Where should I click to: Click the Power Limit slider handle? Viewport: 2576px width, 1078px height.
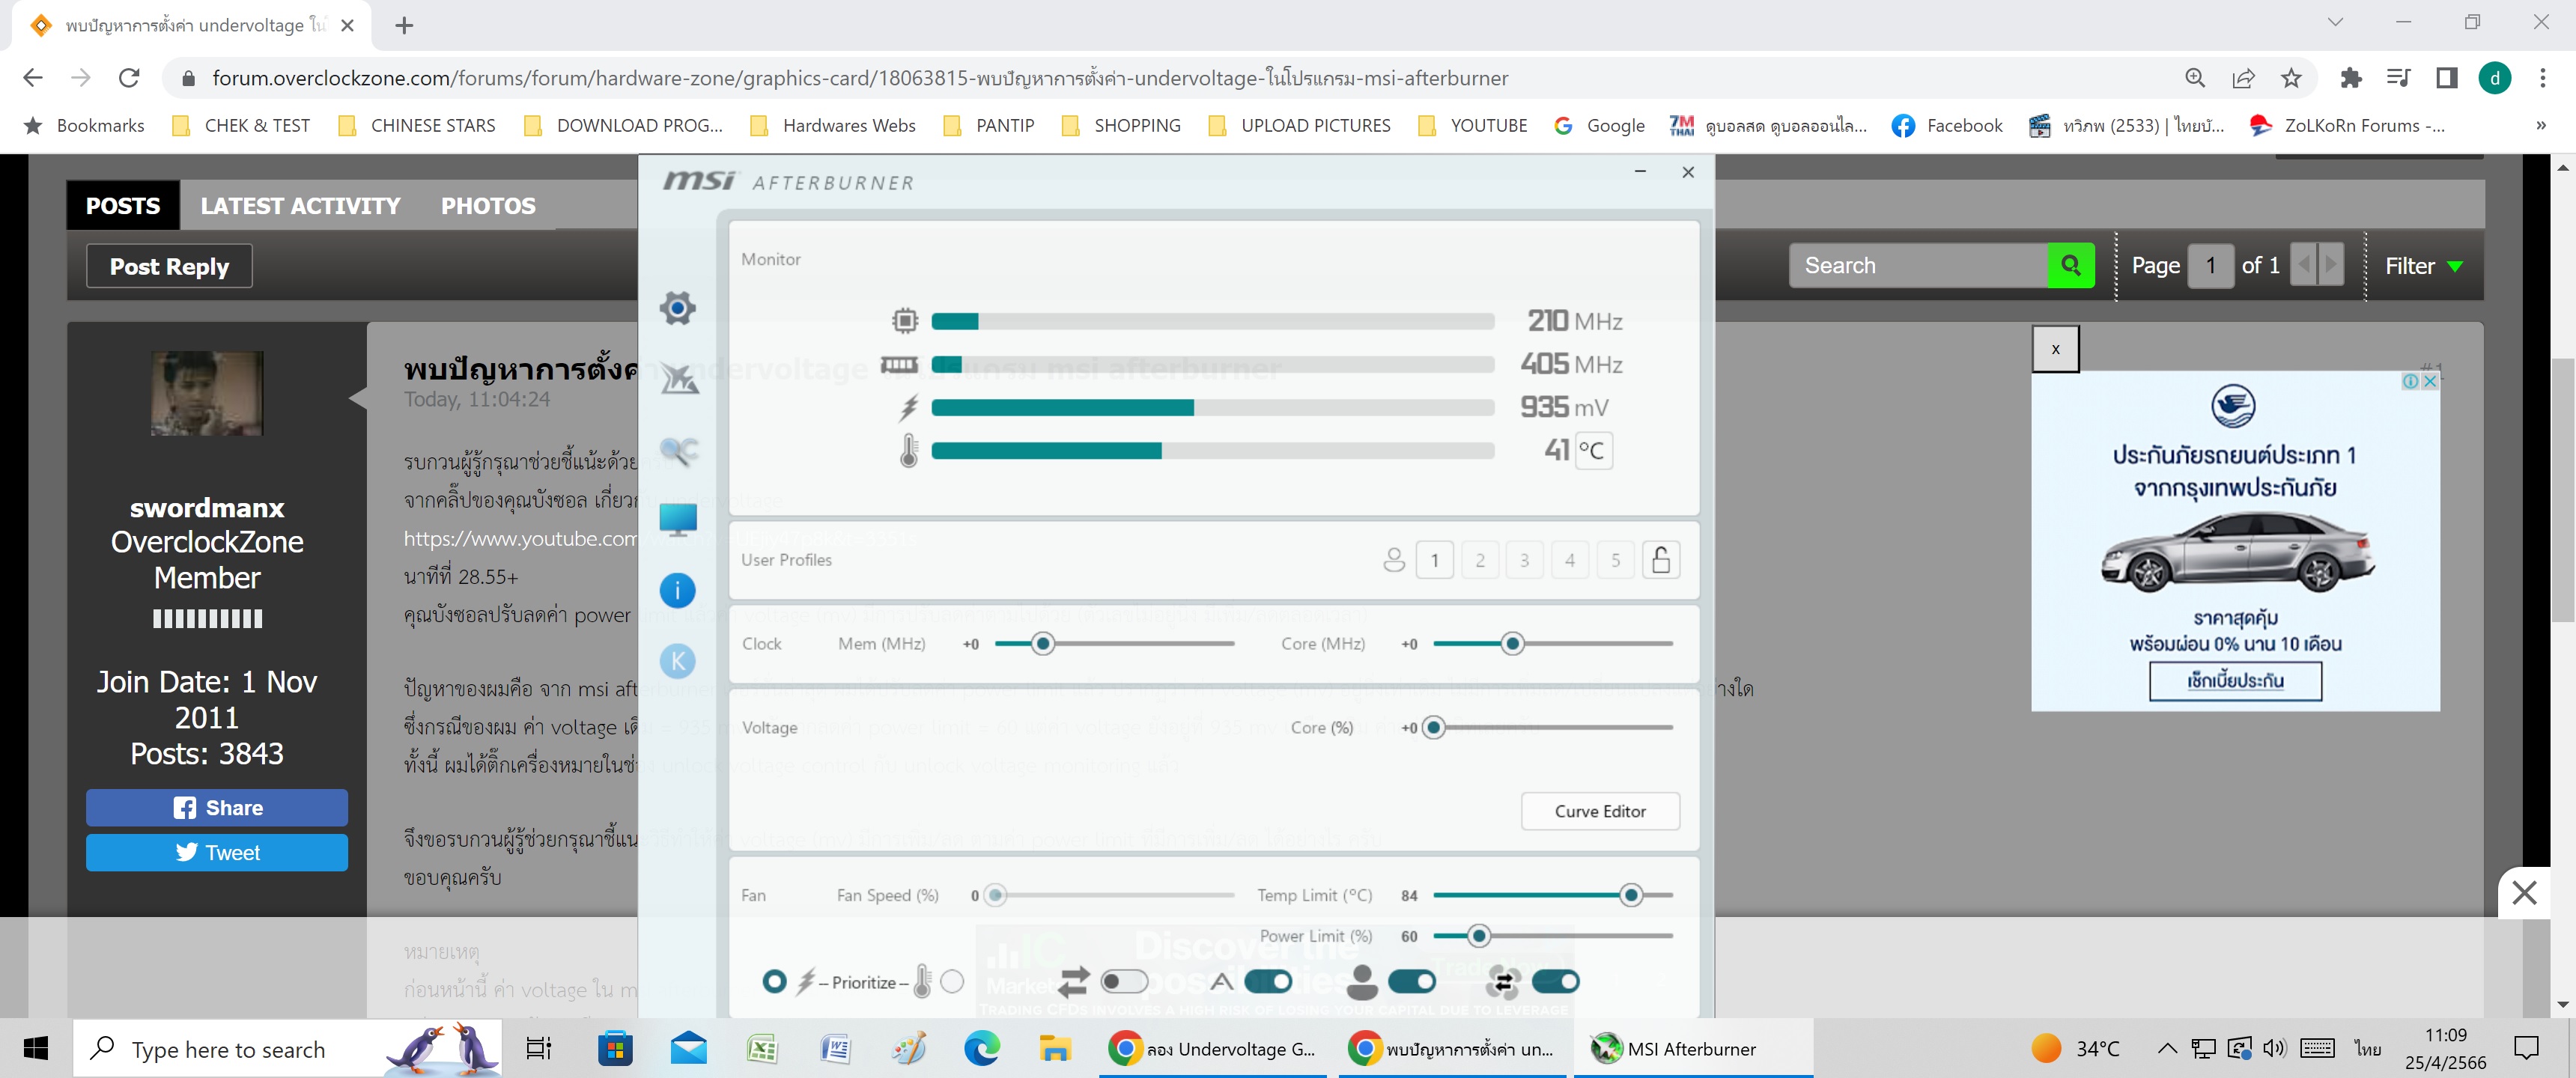[x=1478, y=936]
